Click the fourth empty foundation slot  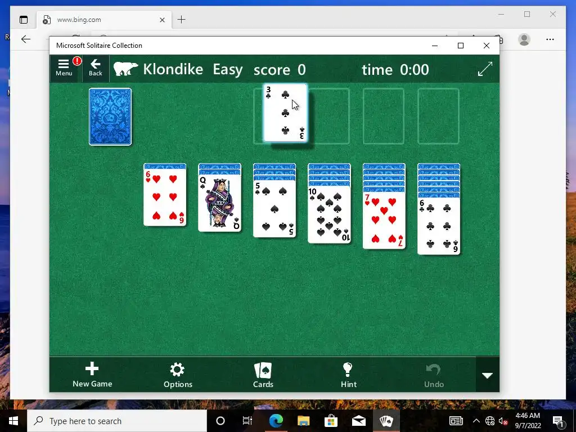tap(439, 116)
